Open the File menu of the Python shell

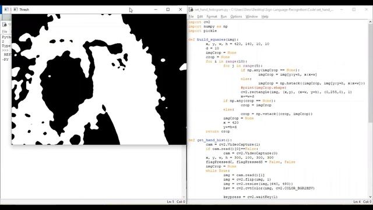click(5, 32)
